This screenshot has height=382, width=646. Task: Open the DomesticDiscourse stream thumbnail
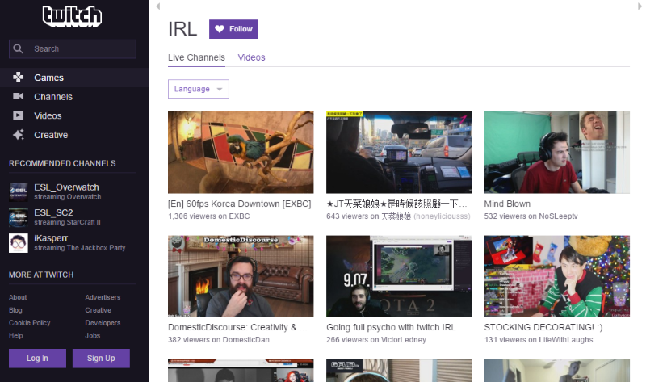coord(241,276)
